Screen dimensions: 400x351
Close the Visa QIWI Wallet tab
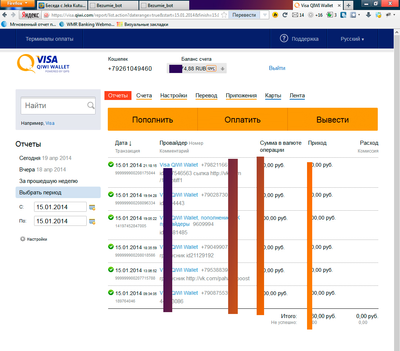coord(339,5)
